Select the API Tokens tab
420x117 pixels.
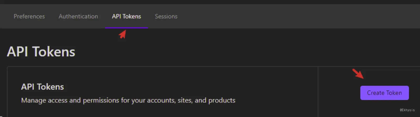click(126, 16)
